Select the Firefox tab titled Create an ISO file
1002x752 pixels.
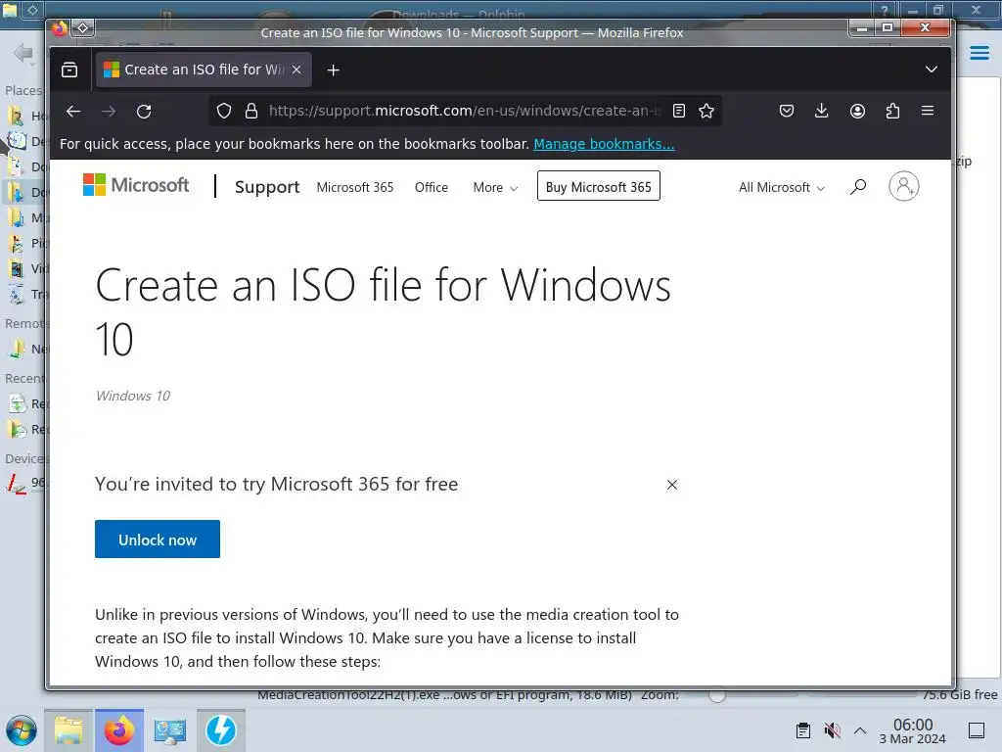click(204, 70)
